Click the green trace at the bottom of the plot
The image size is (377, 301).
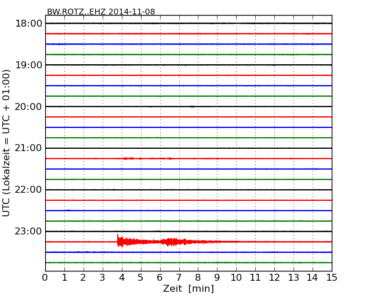point(188,263)
